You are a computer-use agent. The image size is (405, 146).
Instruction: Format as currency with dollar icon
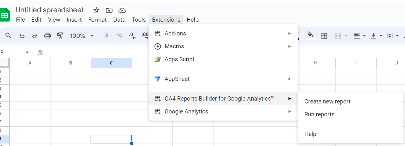click(x=107, y=36)
